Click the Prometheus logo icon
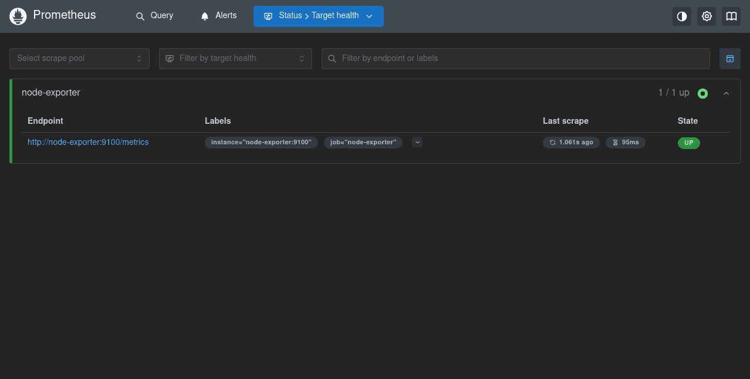750x379 pixels. (18, 16)
